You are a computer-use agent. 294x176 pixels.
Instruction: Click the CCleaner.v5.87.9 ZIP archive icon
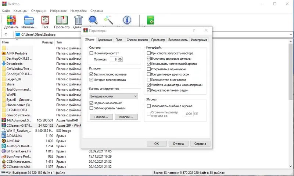[x=4, y=125]
